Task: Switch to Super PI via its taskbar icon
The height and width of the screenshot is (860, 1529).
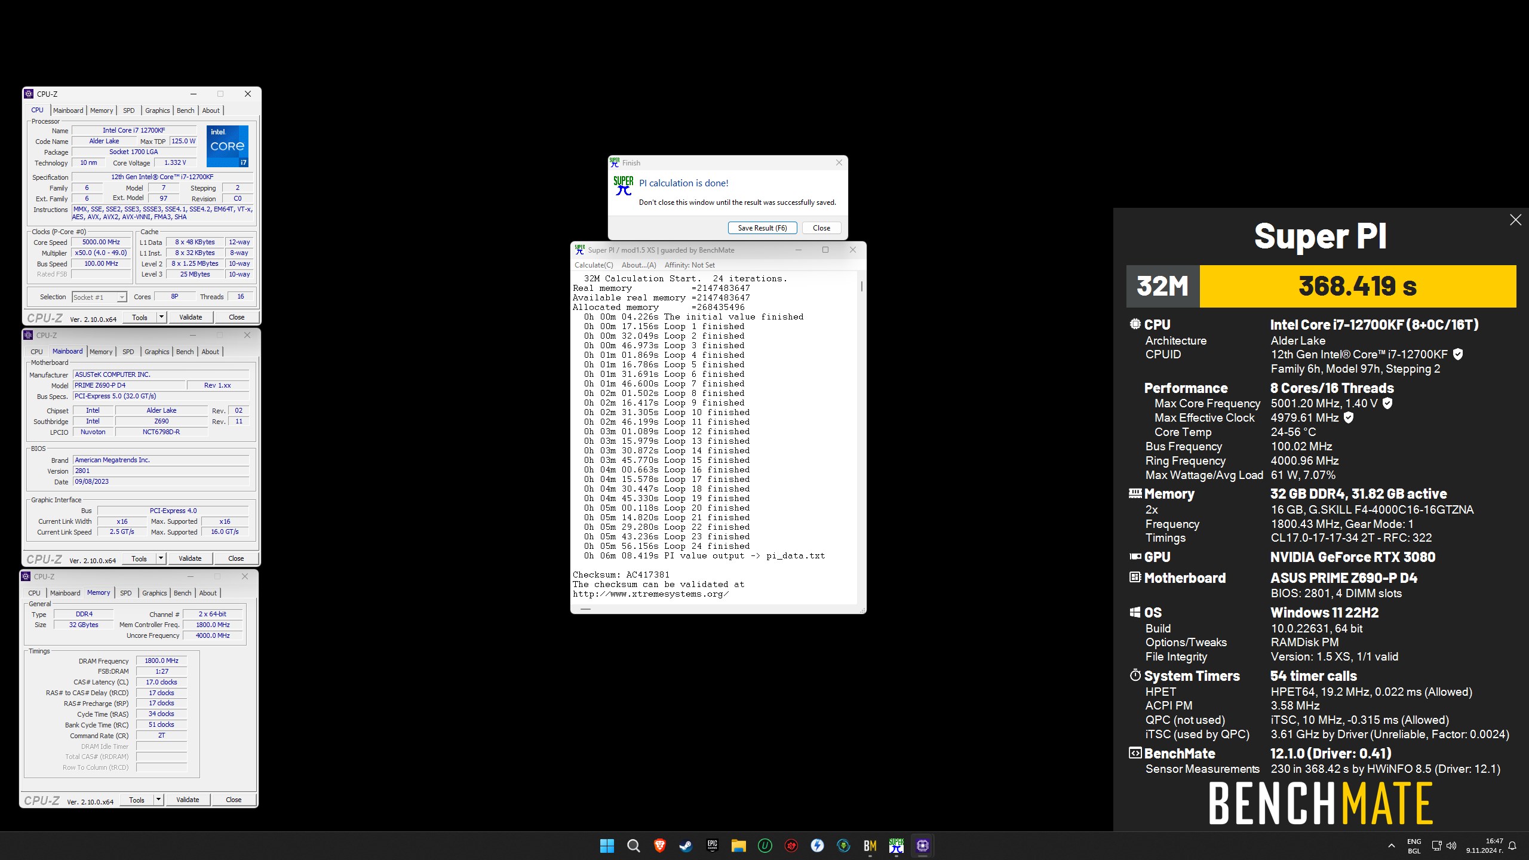Action: click(896, 846)
